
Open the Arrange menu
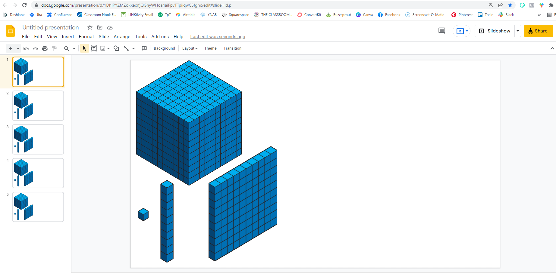(122, 37)
